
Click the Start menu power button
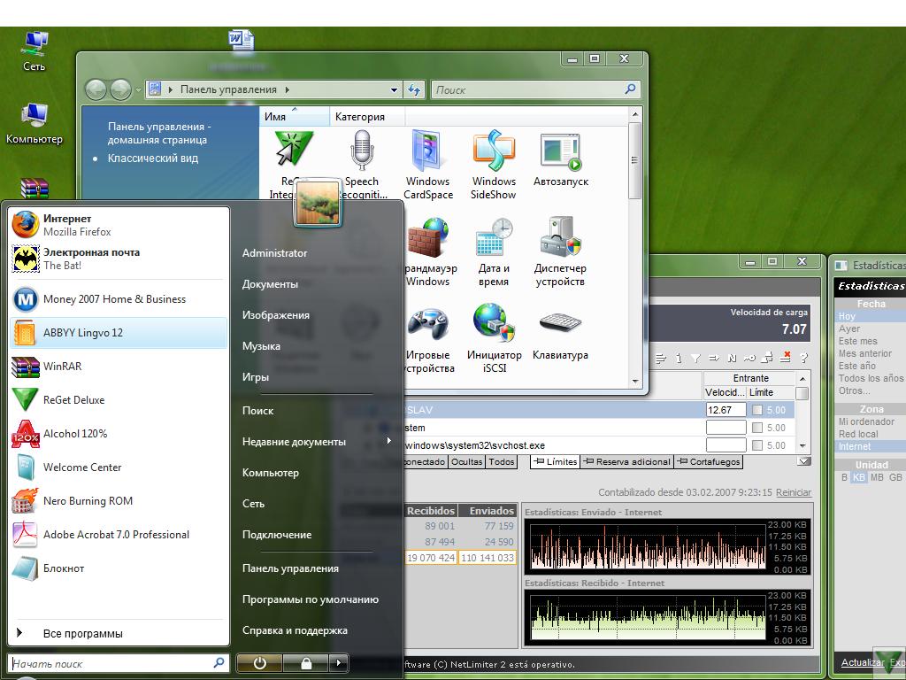(259, 663)
